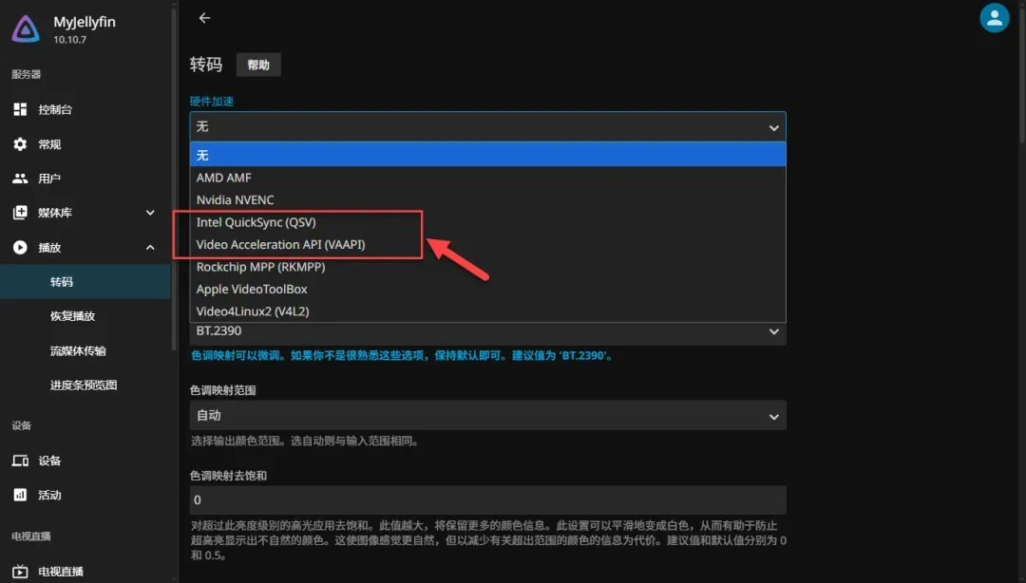This screenshot has width=1026, height=583.
Task: Open the 色调映射范围 dropdown set to 自动
Action: click(x=487, y=416)
